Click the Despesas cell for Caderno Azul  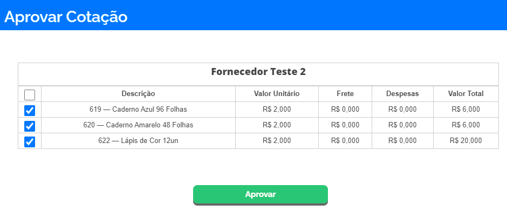click(402, 110)
